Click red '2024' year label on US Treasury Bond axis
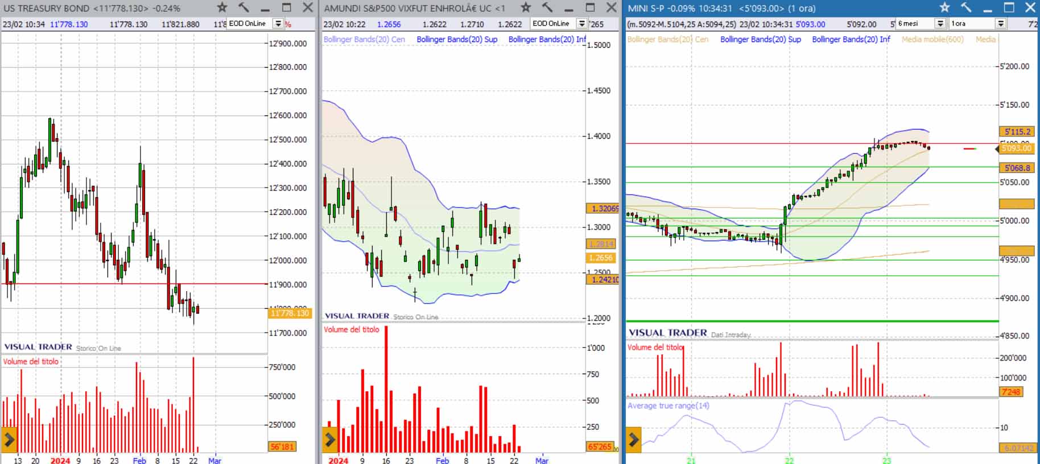Image resolution: width=1040 pixels, height=464 pixels. [60, 460]
